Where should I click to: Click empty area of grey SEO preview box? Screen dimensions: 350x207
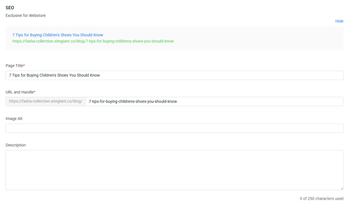pos(259,38)
